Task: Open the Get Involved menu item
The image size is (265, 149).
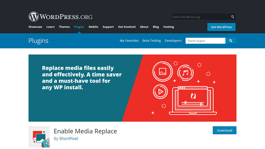Action: point(127,27)
